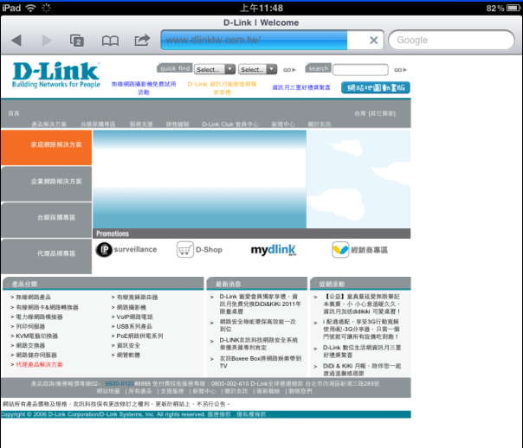Open the second quick find Select dropdown

click(x=257, y=69)
